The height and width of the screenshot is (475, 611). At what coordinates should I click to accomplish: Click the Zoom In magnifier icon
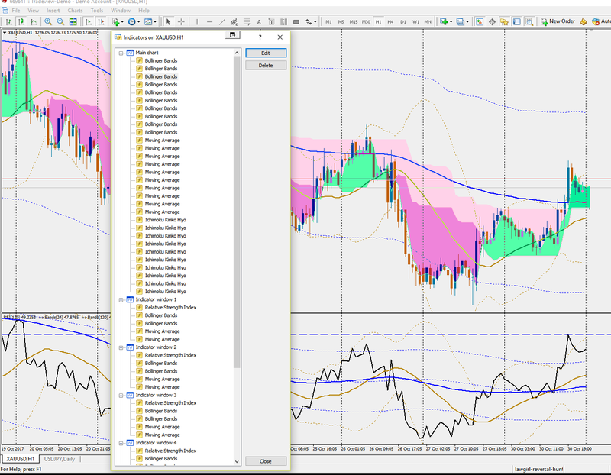click(x=48, y=22)
